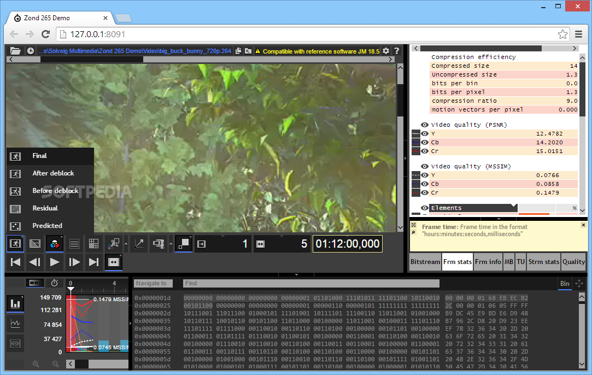The height and width of the screenshot is (375, 592).
Task: Toggle the zoom scale squares icon
Action: [184, 244]
